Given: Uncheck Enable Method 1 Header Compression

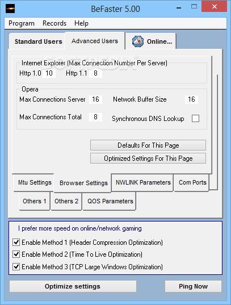Looking at the screenshot, I should [x=16, y=243].
